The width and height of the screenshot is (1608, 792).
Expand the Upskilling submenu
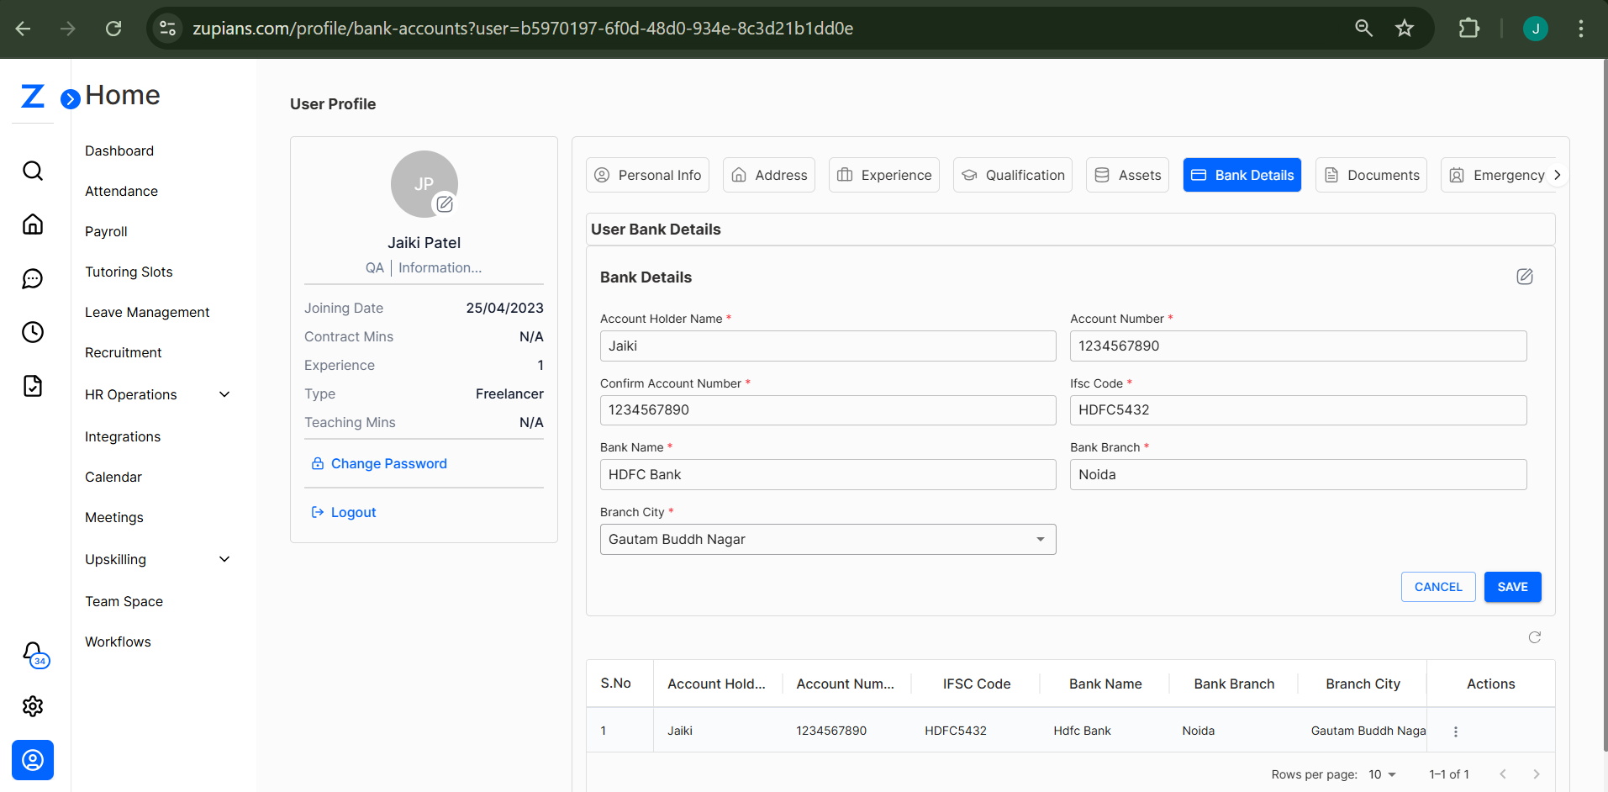pyautogui.click(x=224, y=559)
